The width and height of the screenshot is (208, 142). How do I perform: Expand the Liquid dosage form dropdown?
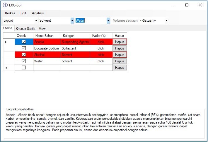[36, 21]
